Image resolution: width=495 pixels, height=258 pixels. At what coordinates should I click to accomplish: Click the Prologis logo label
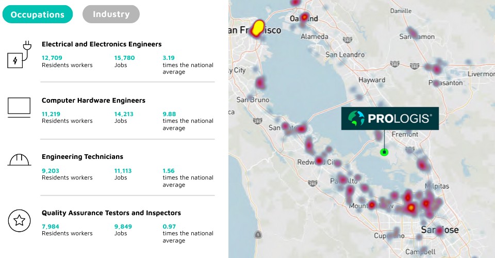pyautogui.click(x=390, y=118)
